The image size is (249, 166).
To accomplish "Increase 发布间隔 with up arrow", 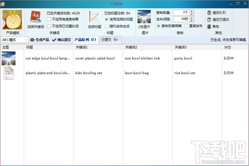I will (x=192, y=18).
